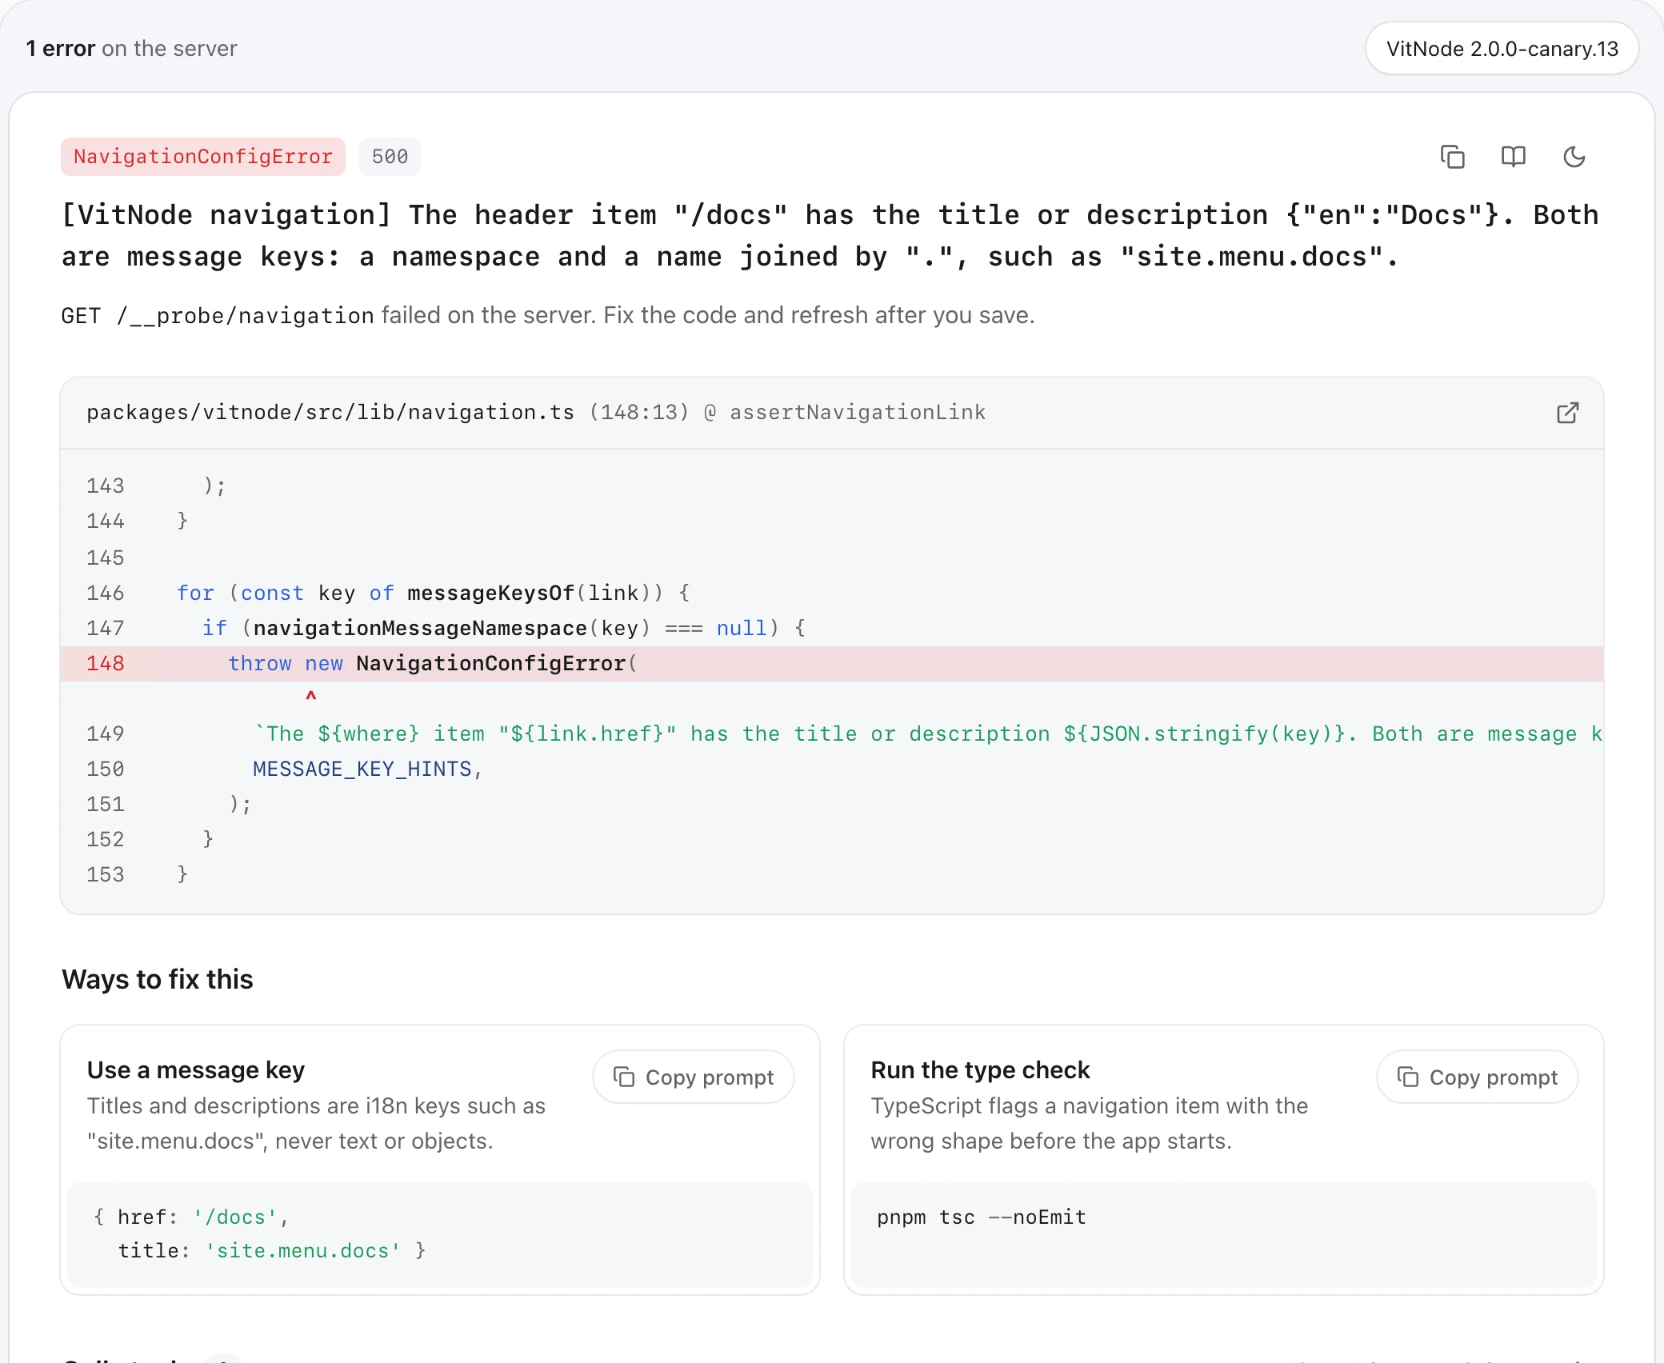This screenshot has width=1664, height=1363.
Task: Click the "1 error on the server" heading
Action: pyautogui.click(x=132, y=49)
